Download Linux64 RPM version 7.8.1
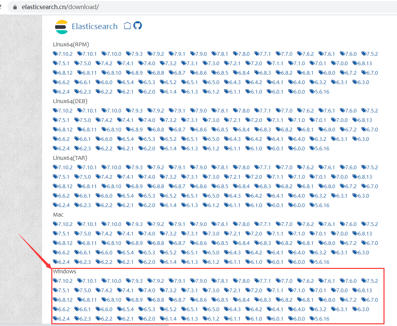Image resolution: width=397 pixels, height=326 pixels. pyautogui.click(x=220, y=54)
